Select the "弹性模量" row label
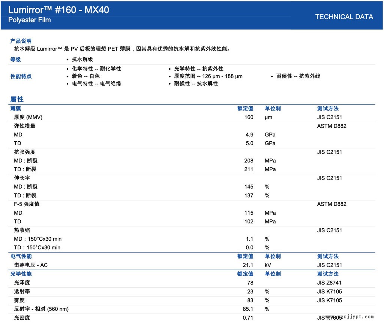The image size is (384, 325). [25, 126]
